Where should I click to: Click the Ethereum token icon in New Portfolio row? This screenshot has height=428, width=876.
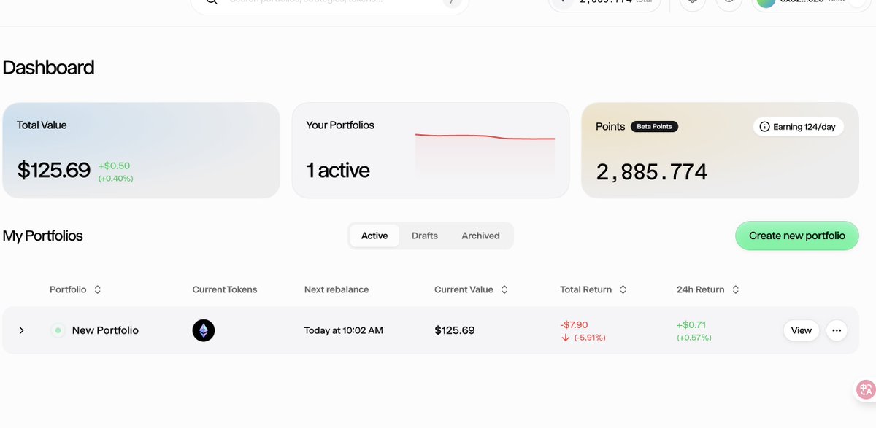204,330
